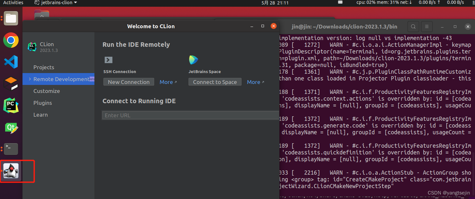Open Sublime Text from the dock
This screenshot has height=199, width=475.
11,84
